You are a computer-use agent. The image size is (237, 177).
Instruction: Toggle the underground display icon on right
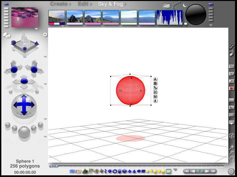(231, 115)
